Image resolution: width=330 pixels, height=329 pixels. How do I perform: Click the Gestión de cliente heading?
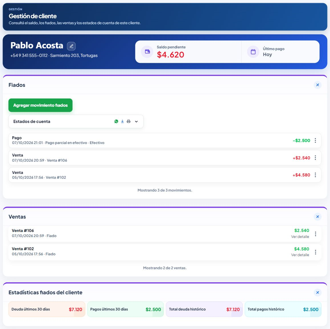pyautogui.click(x=33, y=16)
